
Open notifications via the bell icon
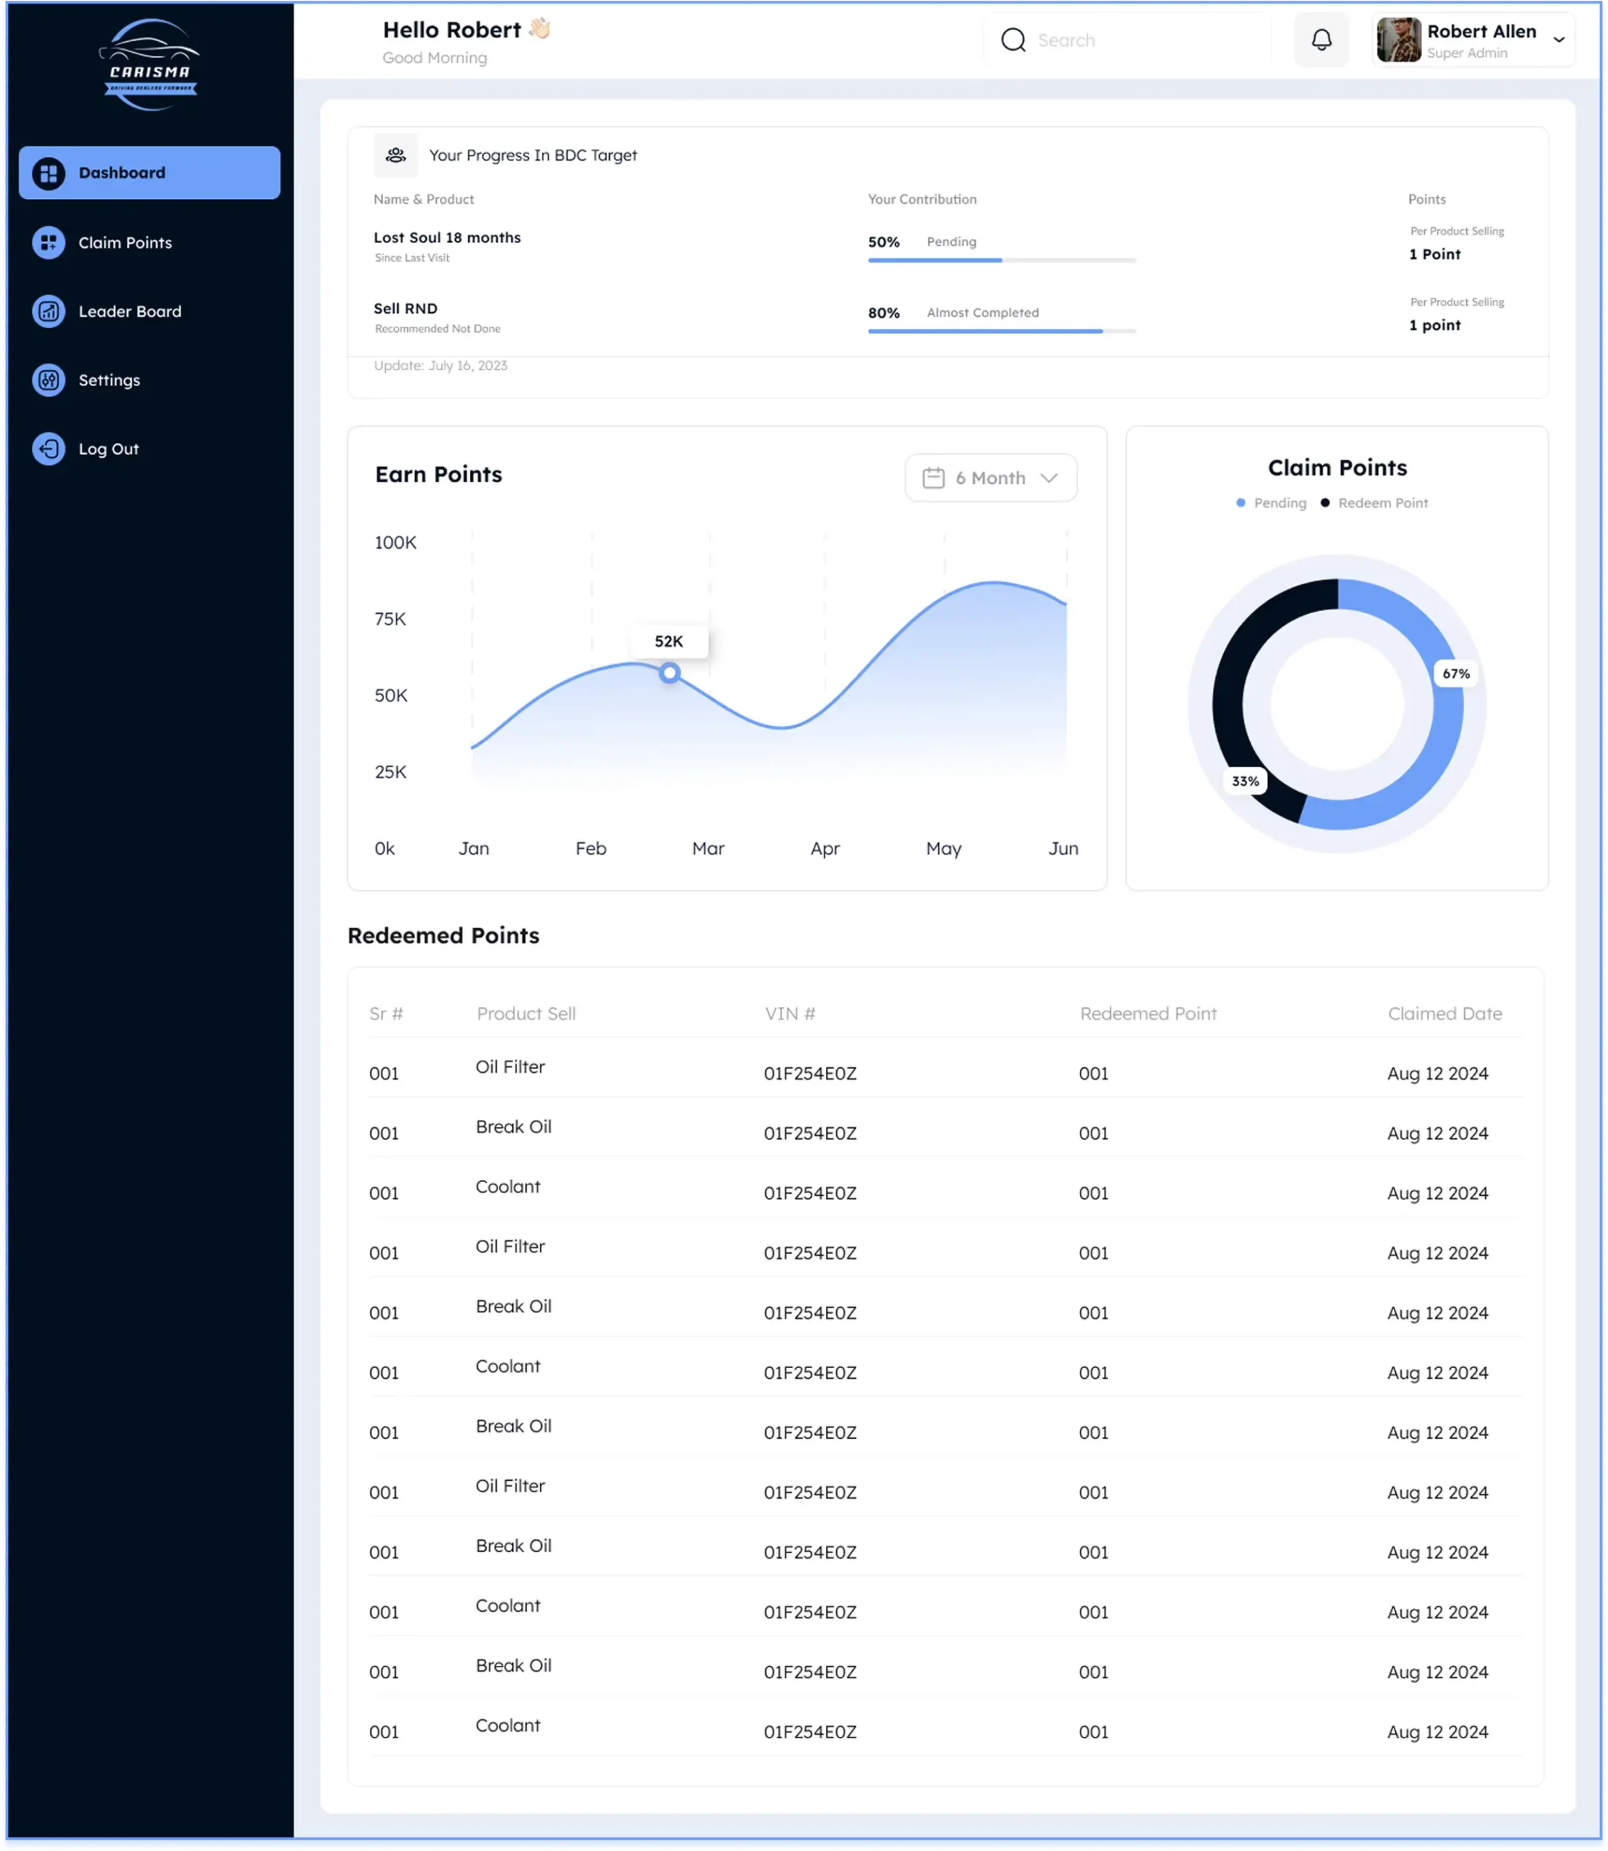click(1321, 40)
